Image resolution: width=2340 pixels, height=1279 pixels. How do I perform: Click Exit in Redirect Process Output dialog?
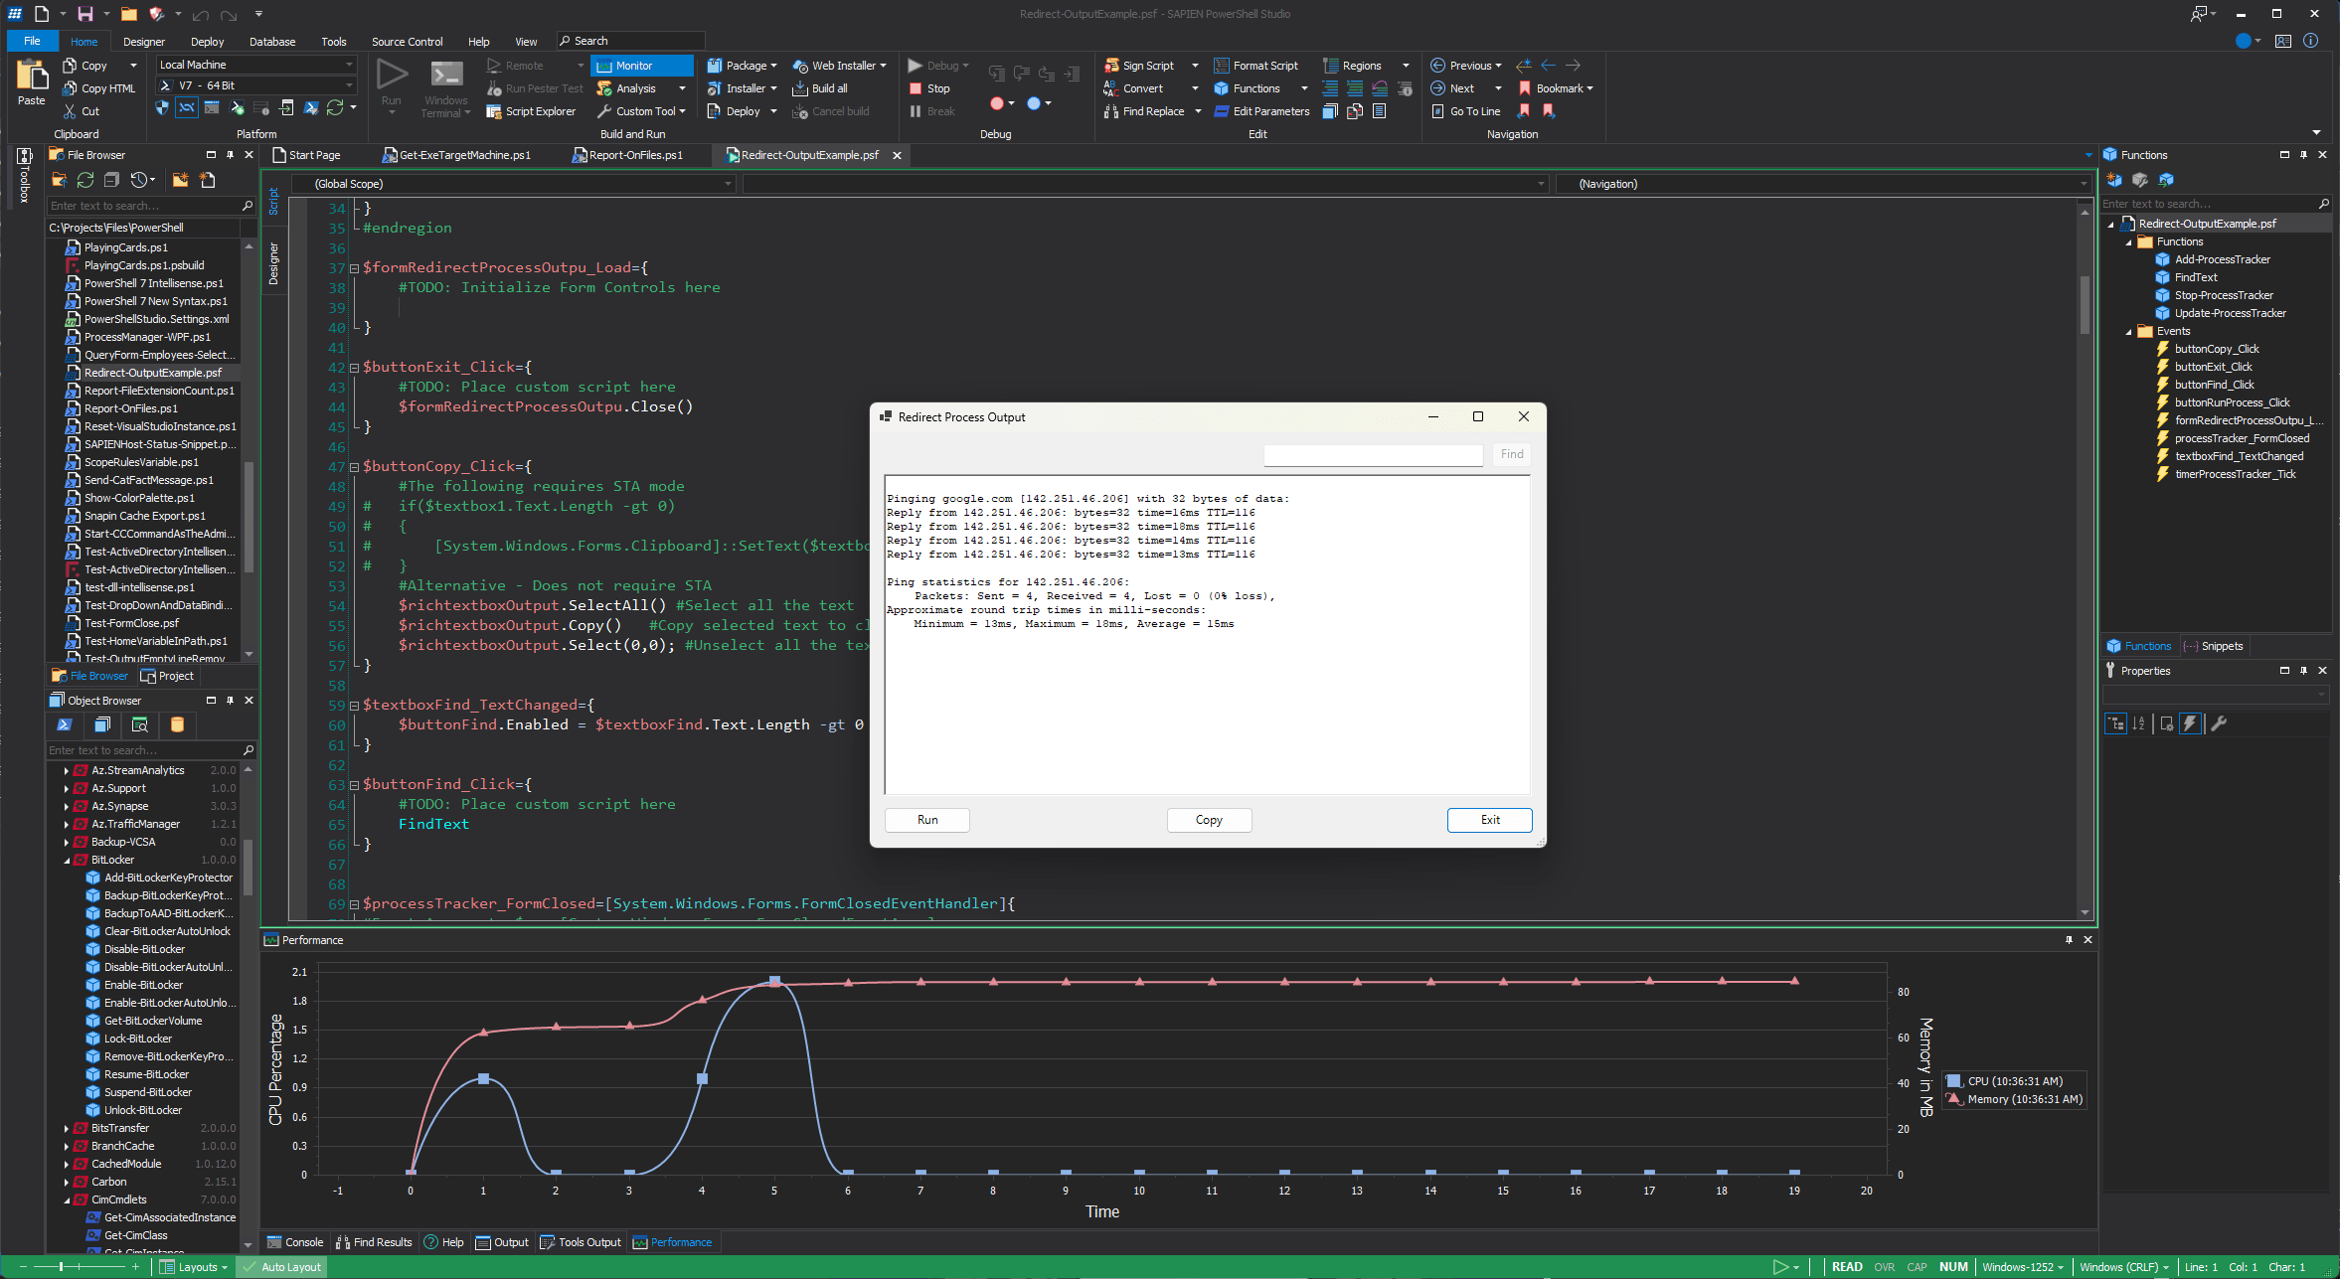click(1490, 820)
